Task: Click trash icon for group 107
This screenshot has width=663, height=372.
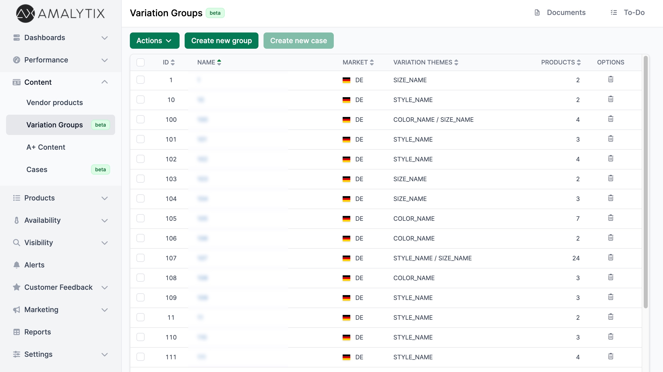Action: pos(610,258)
